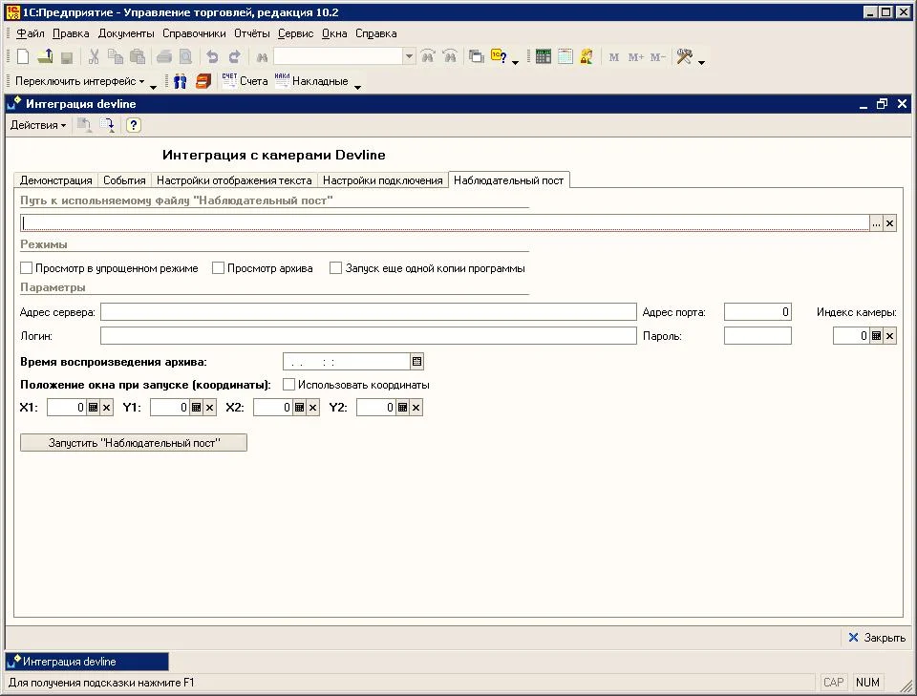Click the red file cabinet icon

pyautogui.click(x=203, y=81)
